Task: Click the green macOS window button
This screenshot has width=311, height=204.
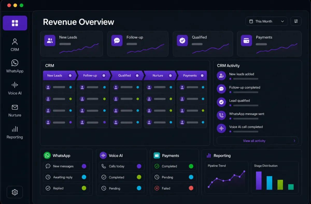Action: point(22,5)
